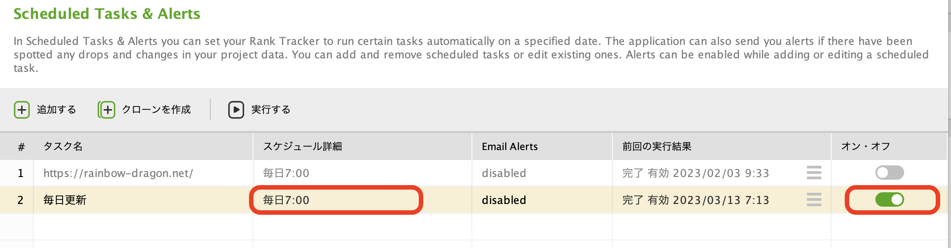The width and height of the screenshot is (951, 248).
Task: Click 完了 有効 2023/03/13 7:13 result
Action: pos(696,200)
